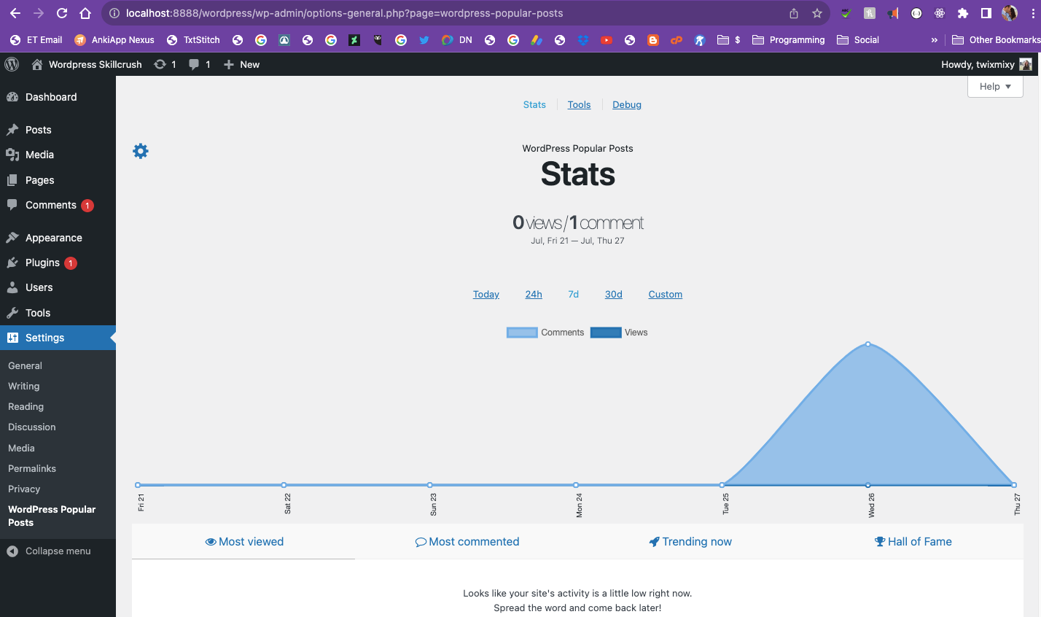The height and width of the screenshot is (617, 1041).
Task: Open the Twitter bookmark icon
Action: (x=424, y=40)
